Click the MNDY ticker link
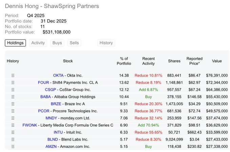230x152 pixels. click(51, 118)
